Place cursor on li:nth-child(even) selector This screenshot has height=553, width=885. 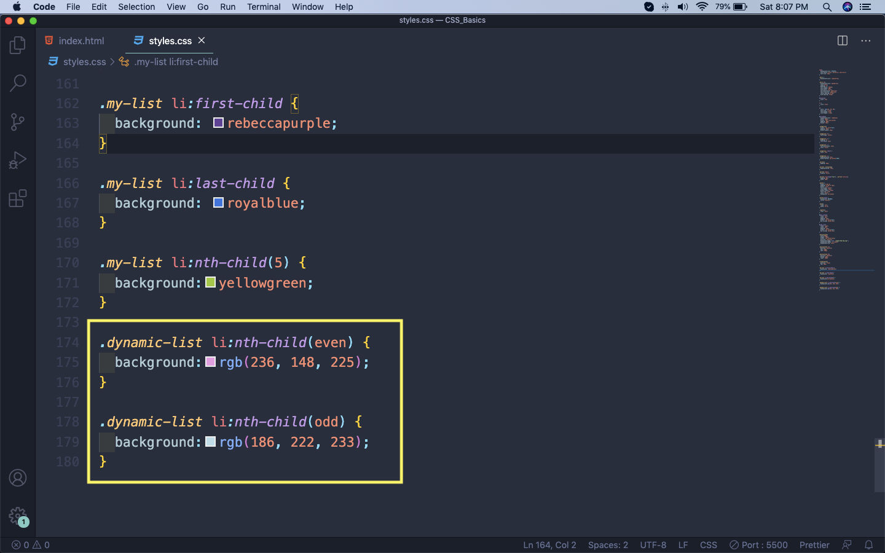283,342
